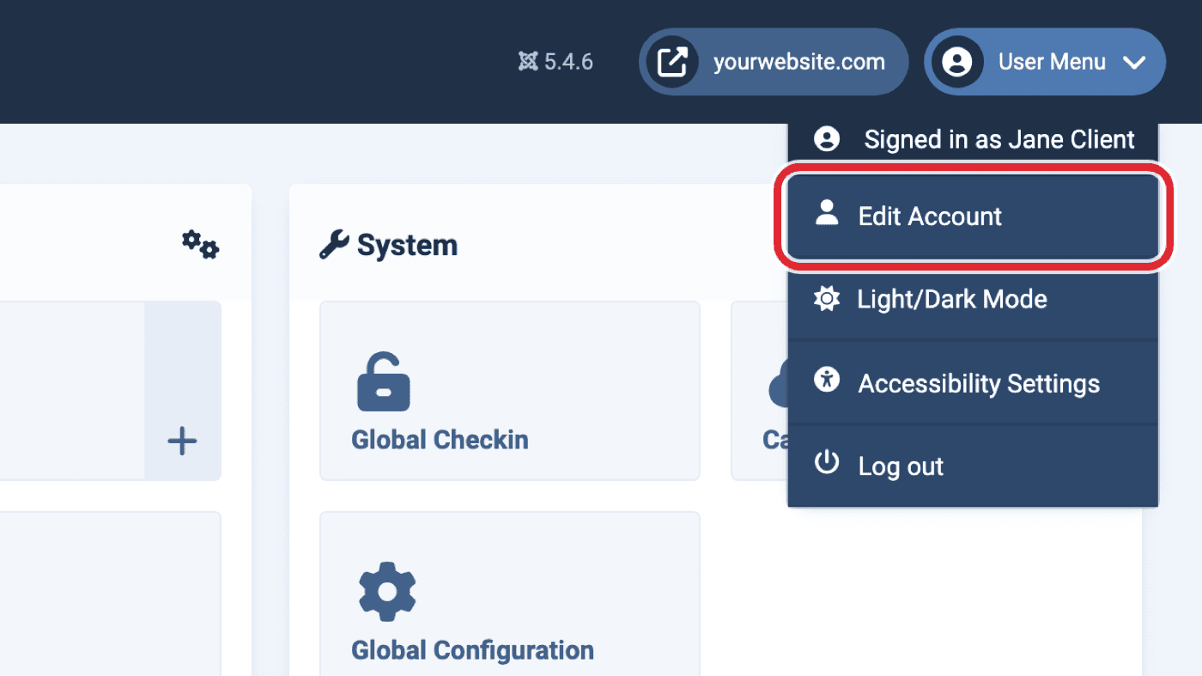Open Accessibility Settings
The width and height of the screenshot is (1202, 676).
(x=973, y=383)
